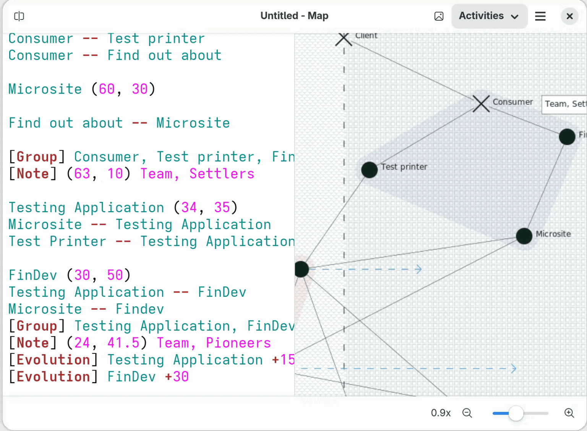Click the Team, Settlers note box
The width and height of the screenshot is (587, 431).
pyautogui.click(x=564, y=104)
